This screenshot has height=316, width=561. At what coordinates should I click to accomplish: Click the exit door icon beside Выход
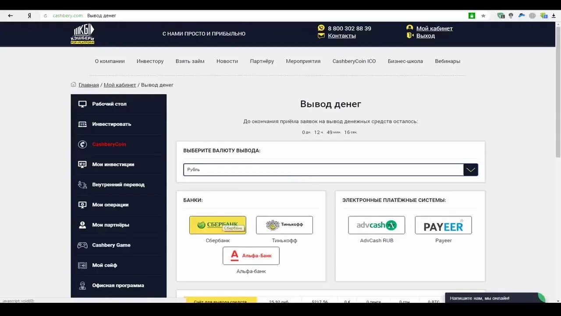[410, 35]
